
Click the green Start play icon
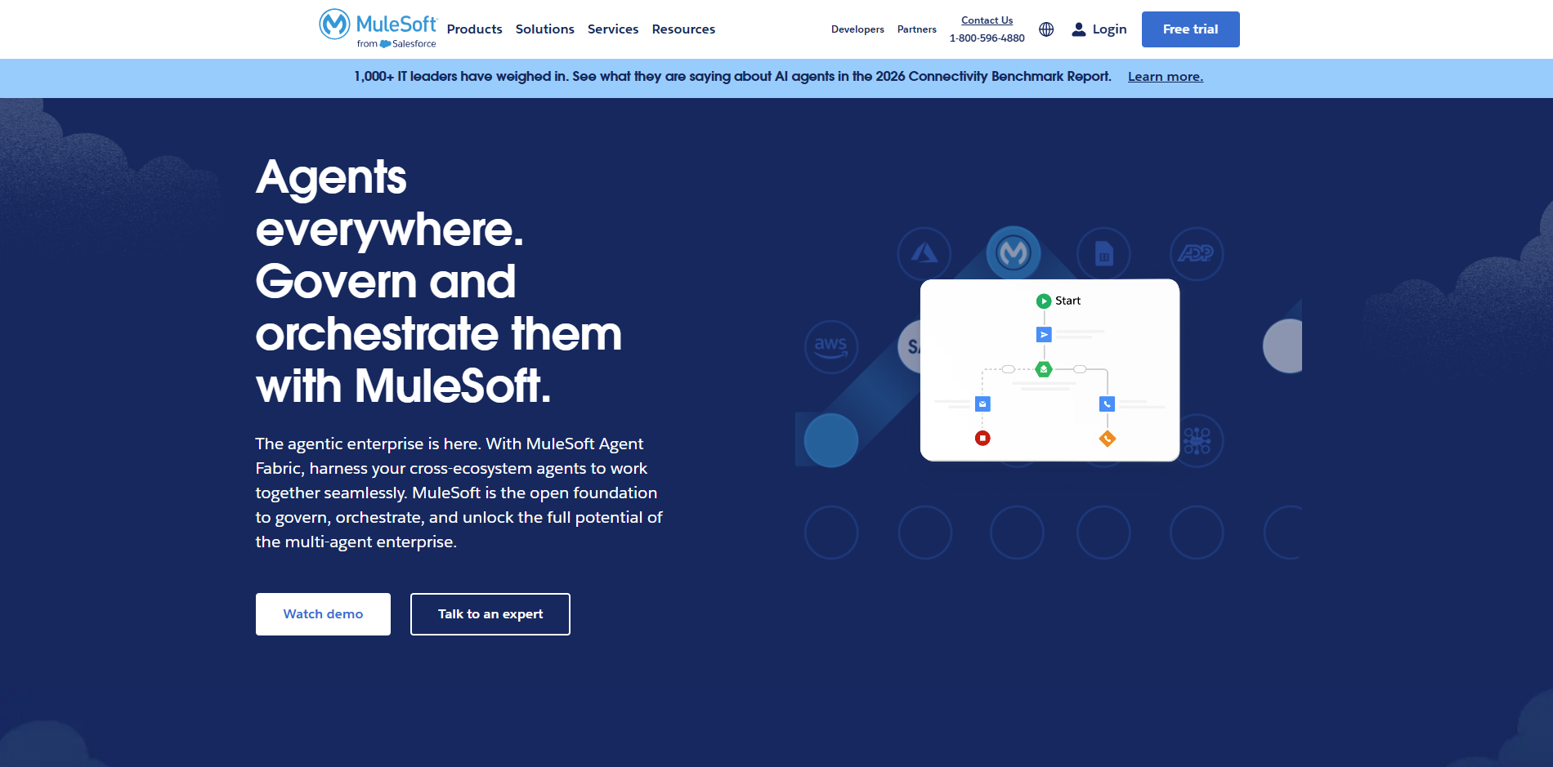pos(1043,300)
